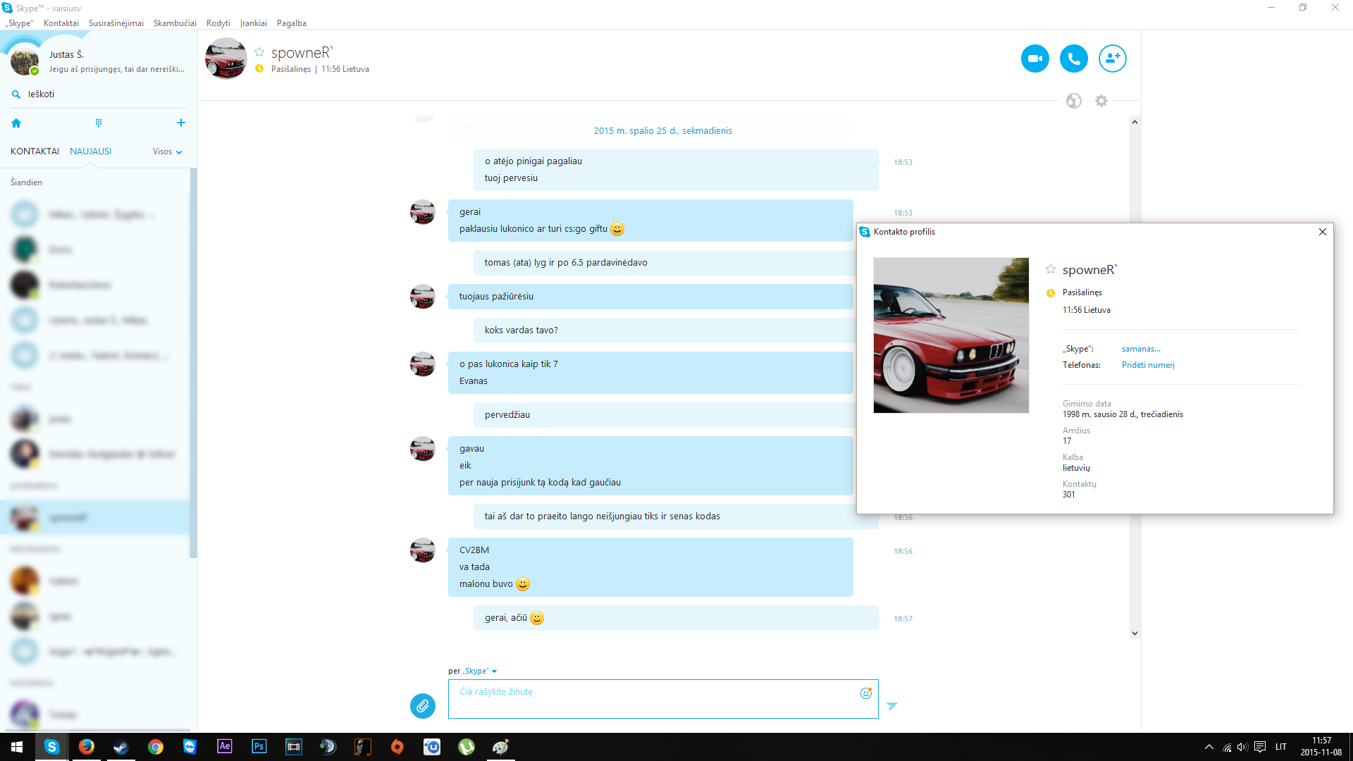Click the samanas... Skype name link
Image resolution: width=1353 pixels, height=761 pixels.
point(1141,349)
